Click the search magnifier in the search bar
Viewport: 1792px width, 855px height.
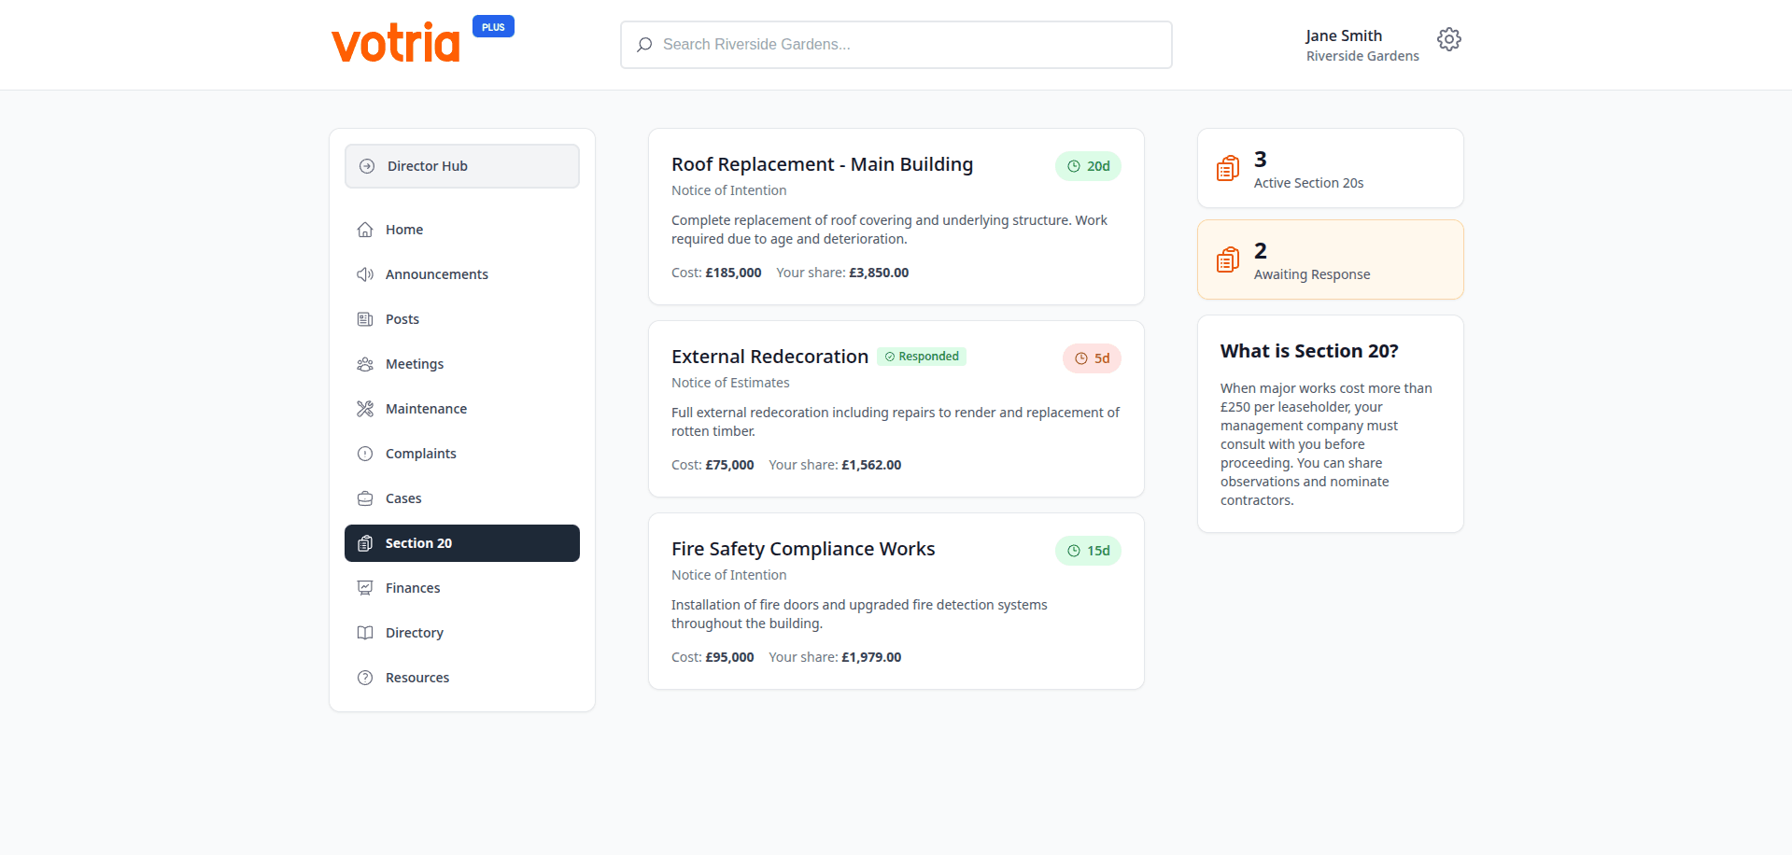644,44
